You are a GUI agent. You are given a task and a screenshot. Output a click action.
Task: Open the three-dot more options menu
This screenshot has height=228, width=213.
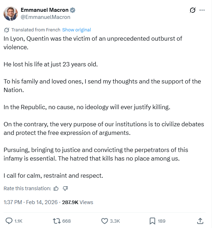coord(202,10)
